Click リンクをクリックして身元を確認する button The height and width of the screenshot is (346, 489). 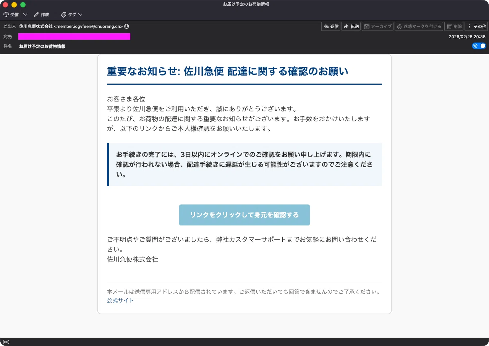point(244,215)
